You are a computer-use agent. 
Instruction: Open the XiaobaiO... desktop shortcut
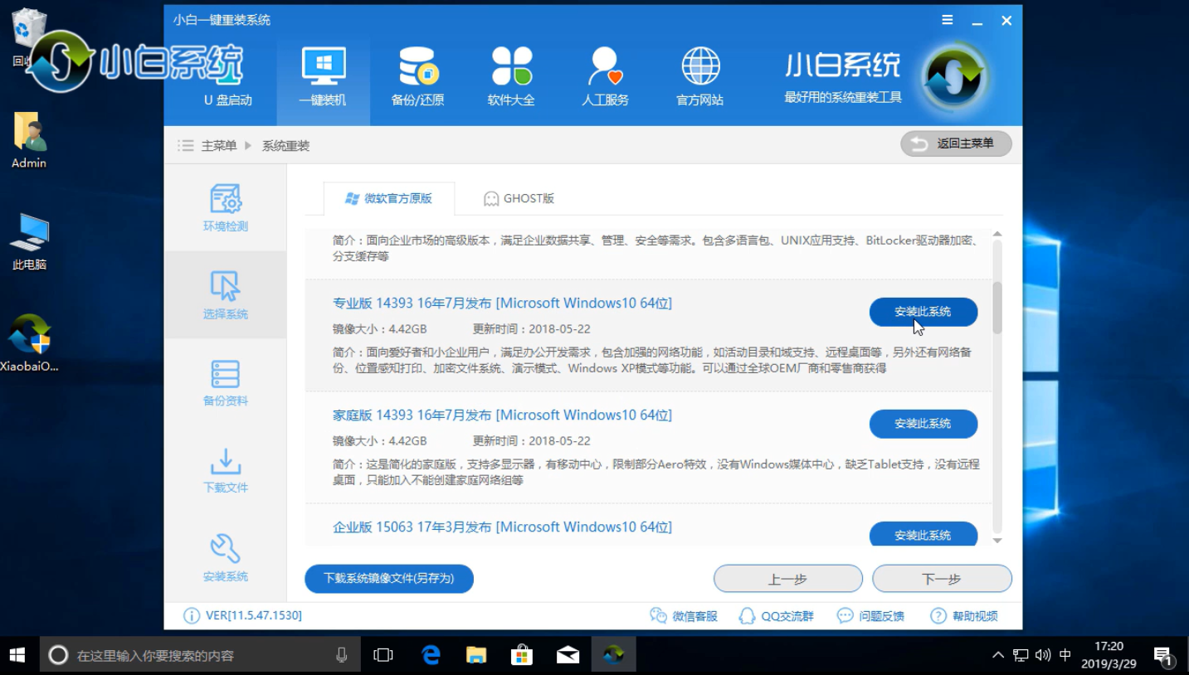29,342
